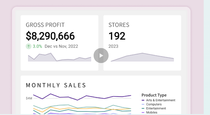Open the gross profit sparkline chart
This screenshot has height=115, width=210.
tap(60, 57)
